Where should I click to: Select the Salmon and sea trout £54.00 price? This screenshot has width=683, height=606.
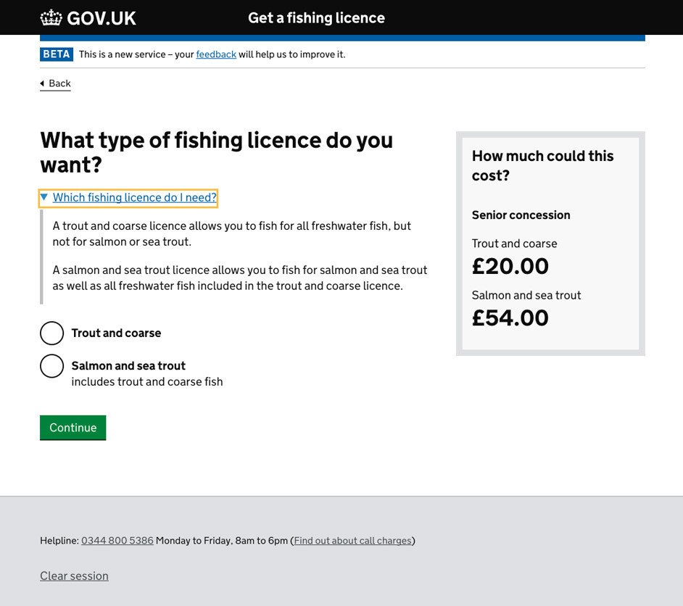[x=510, y=317]
